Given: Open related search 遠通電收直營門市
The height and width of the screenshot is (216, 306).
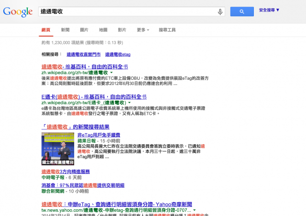Looking at the screenshot, I should 84,54.
